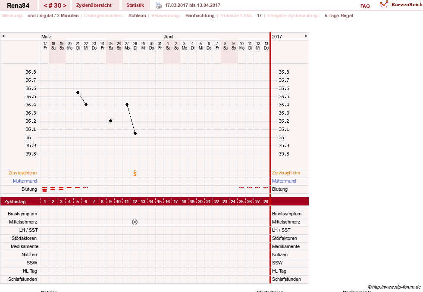Select the 36.55 temperature point on 21 March
Image resolution: width=423 pixels, height=292 pixels.
[78, 93]
